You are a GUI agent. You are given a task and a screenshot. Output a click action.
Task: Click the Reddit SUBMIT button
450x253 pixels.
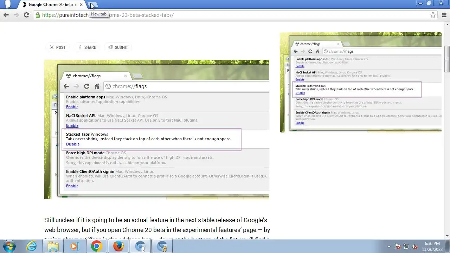[x=118, y=47]
